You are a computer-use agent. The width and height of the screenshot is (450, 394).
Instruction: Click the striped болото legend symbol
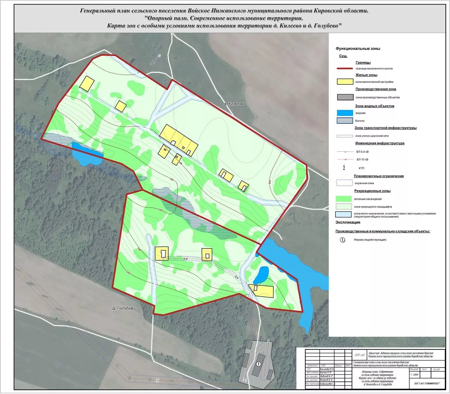tap(345, 121)
